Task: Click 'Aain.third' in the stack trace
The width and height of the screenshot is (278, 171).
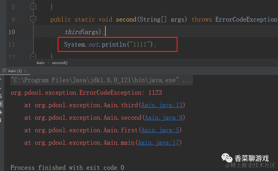Action: (x=121, y=105)
